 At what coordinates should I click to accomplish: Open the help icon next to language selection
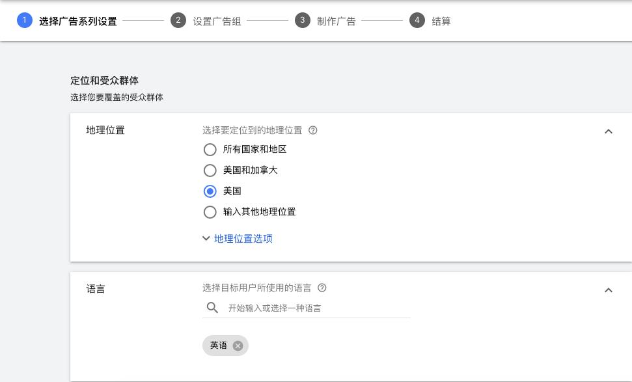322,288
